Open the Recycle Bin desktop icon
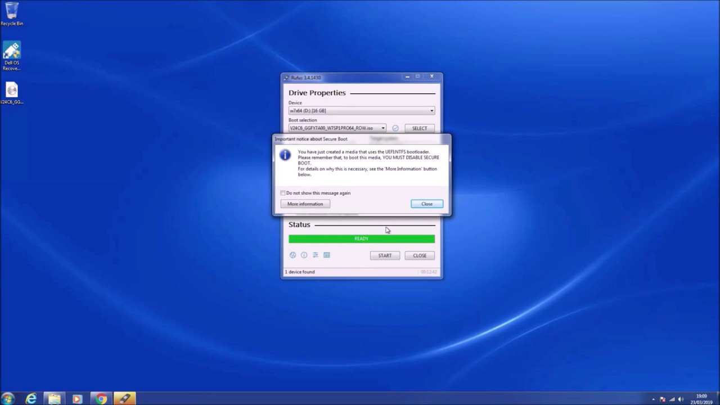720x405 pixels. pos(12,14)
